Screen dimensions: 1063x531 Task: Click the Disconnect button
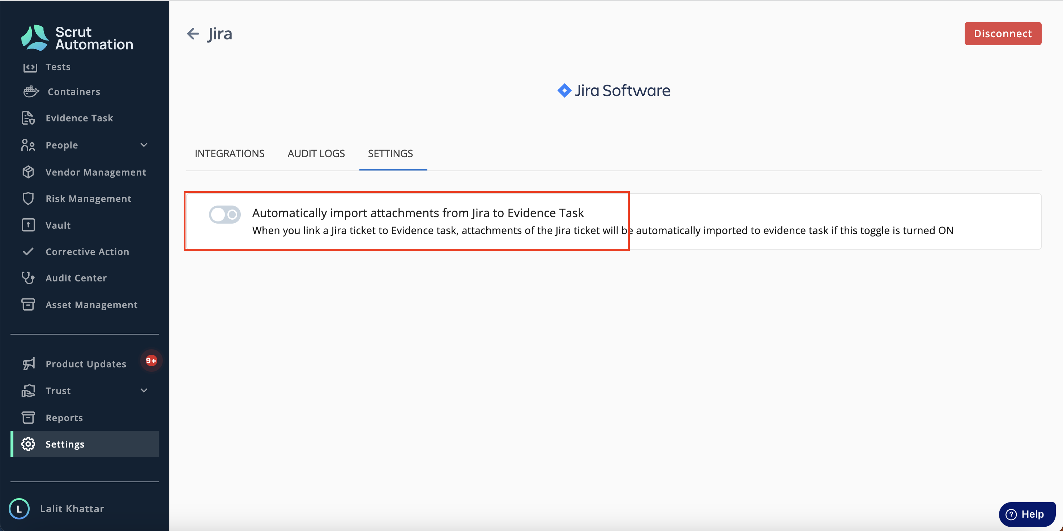(x=1003, y=33)
